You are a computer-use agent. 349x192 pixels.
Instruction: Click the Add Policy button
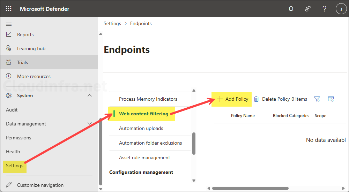(232, 99)
